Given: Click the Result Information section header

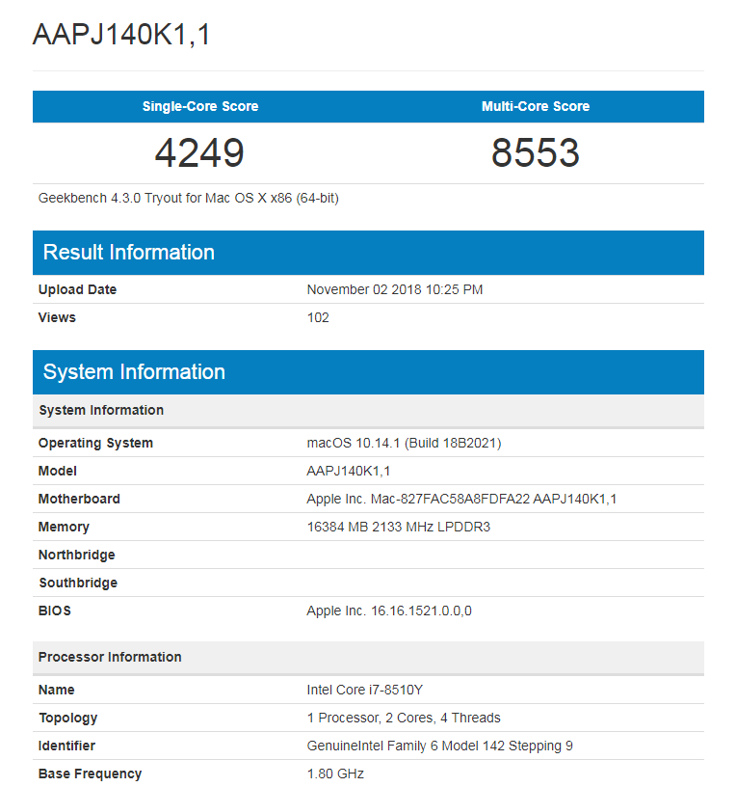Looking at the screenshot, I should [x=369, y=253].
